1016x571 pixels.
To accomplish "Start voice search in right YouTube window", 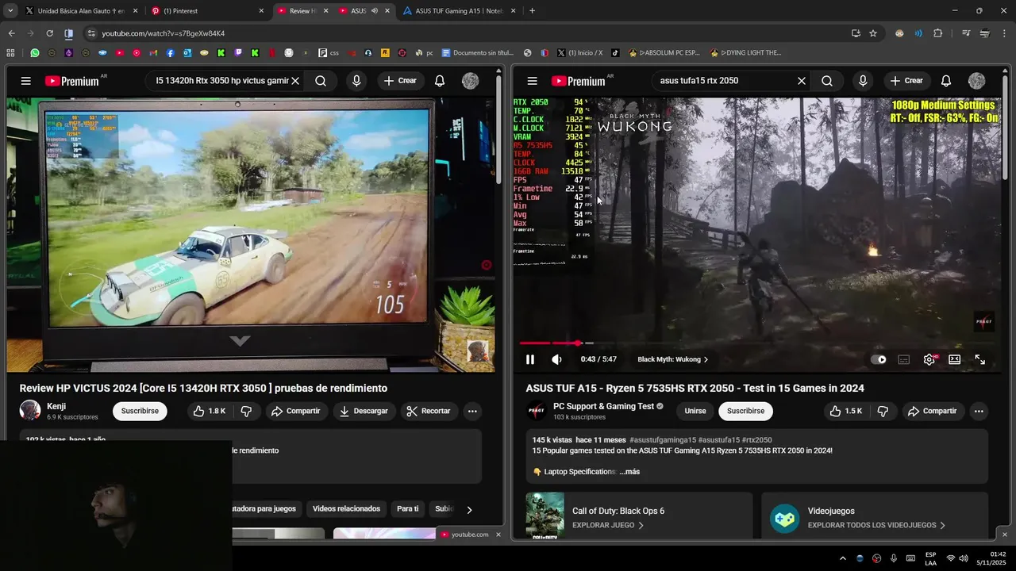I will pyautogui.click(x=863, y=81).
